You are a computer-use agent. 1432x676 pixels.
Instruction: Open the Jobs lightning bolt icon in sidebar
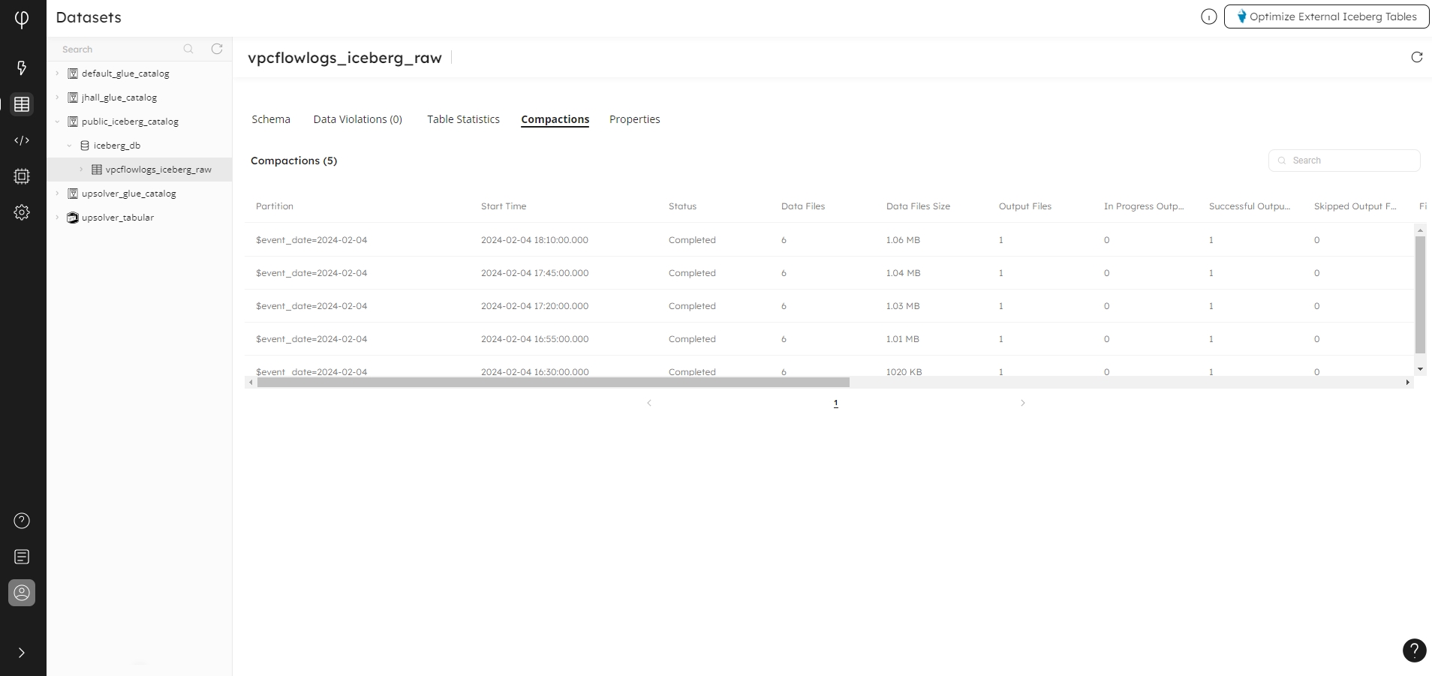tap(22, 68)
